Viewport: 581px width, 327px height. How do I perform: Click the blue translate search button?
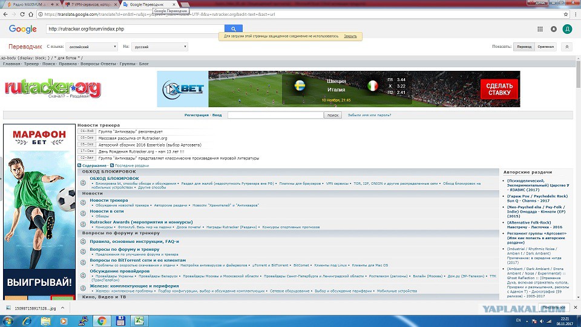(234, 28)
